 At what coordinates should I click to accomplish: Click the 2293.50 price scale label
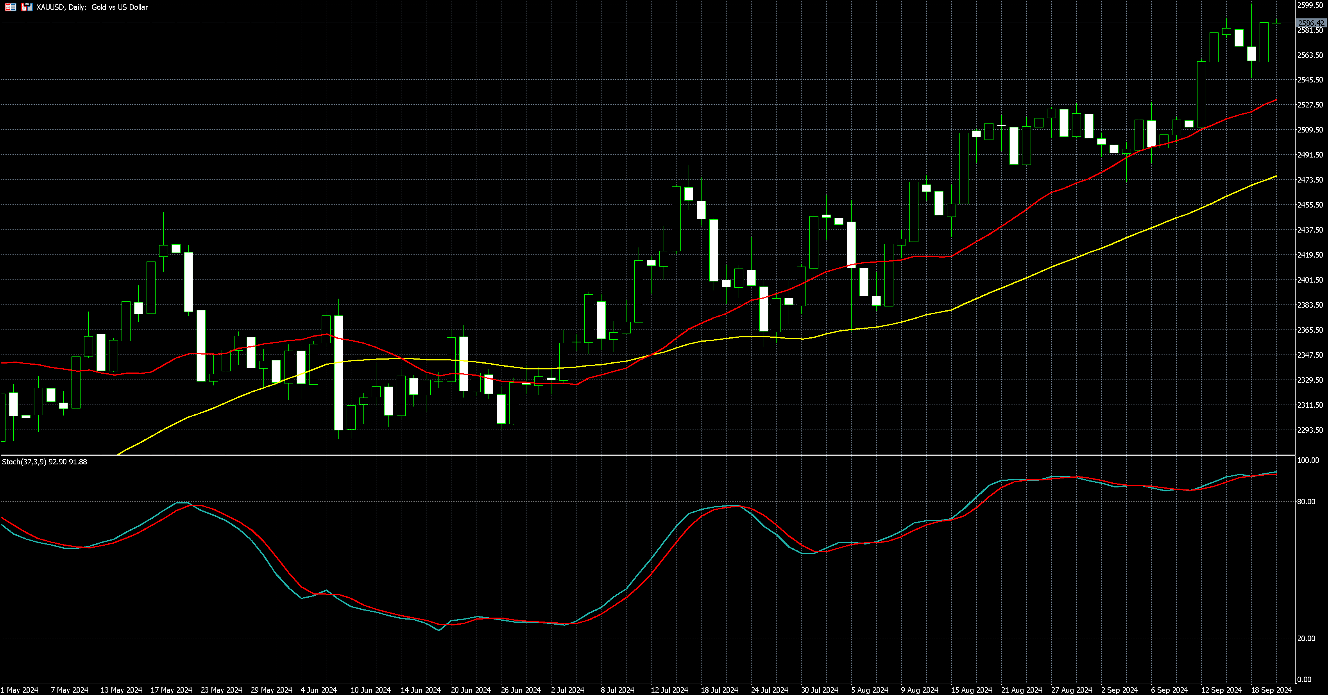pyautogui.click(x=1310, y=430)
